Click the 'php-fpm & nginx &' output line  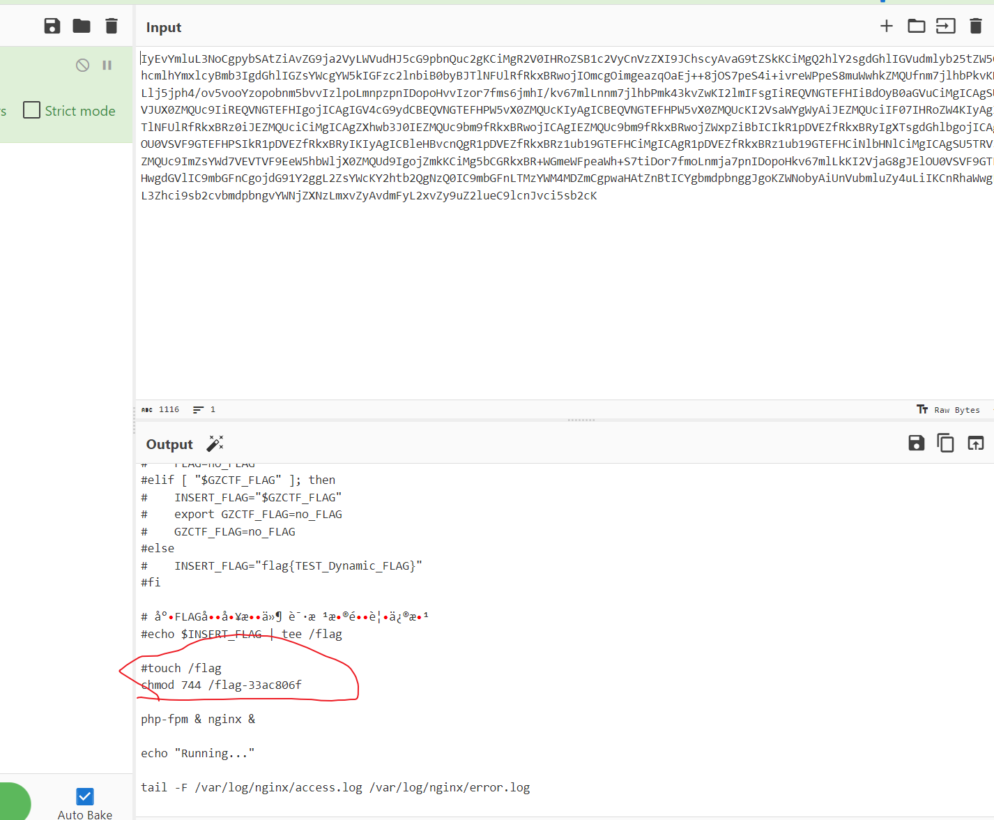click(x=198, y=720)
